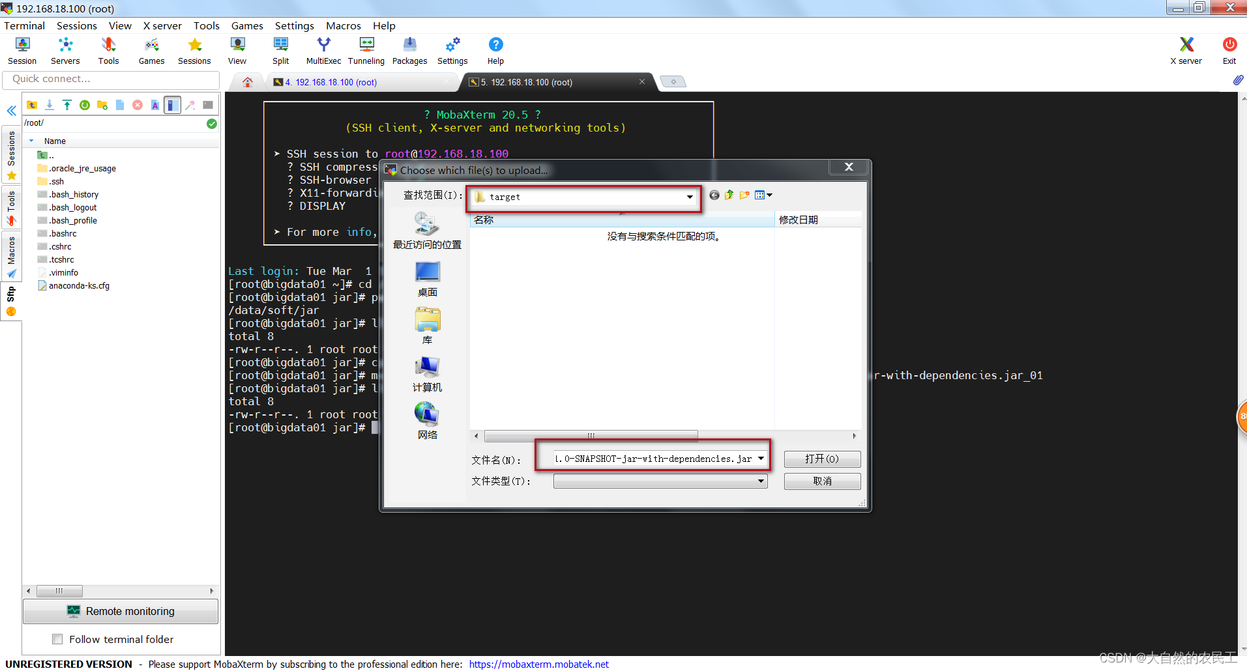1247x671 pixels.
Task: Upload files to current SFTP folder
Action: click(67, 105)
